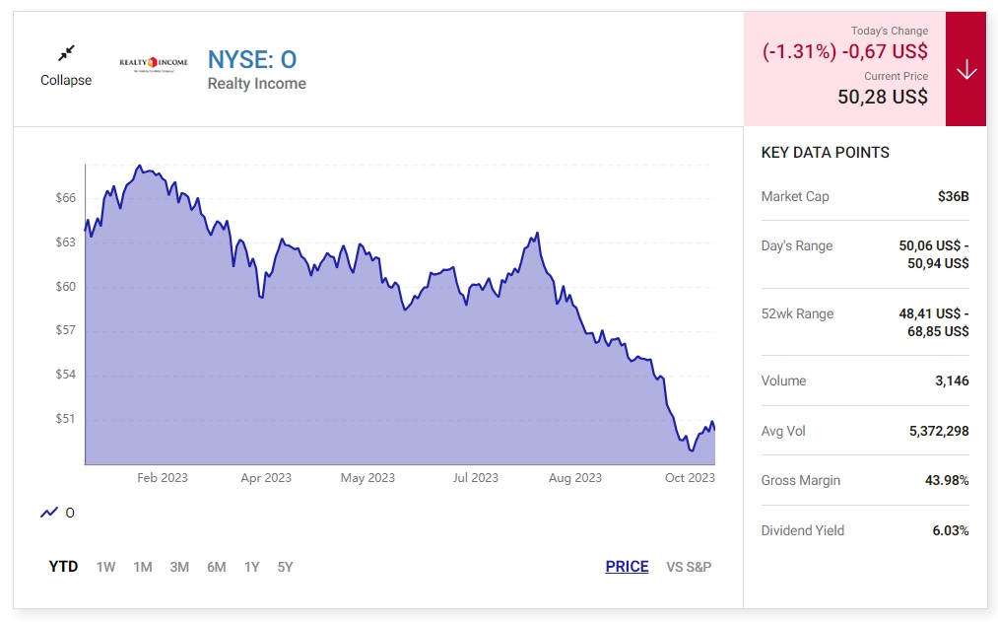Toggle chart to PRICE view
Image resolution: width=998 pixels, height=622 pixels.
627,567
